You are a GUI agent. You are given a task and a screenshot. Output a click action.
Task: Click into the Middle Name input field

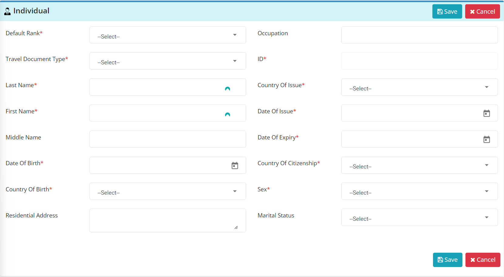click(167, 139)
